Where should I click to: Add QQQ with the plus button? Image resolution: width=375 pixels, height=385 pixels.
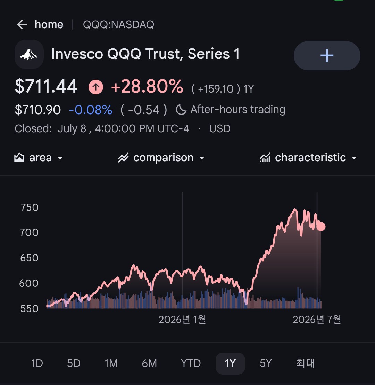[x=327, y=55]
